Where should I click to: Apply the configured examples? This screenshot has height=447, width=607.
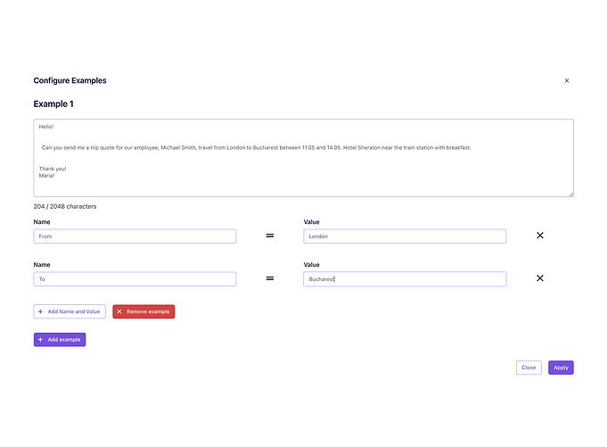(561, 368)
